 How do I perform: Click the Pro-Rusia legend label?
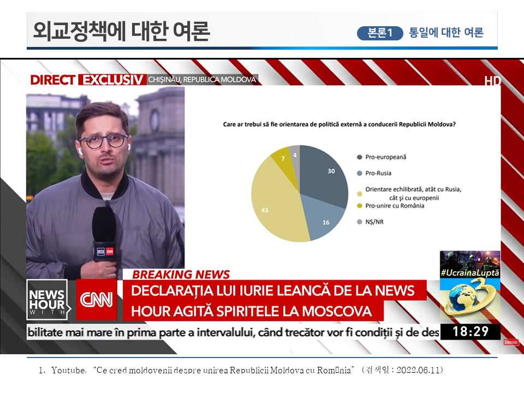[x=378, y=173]
